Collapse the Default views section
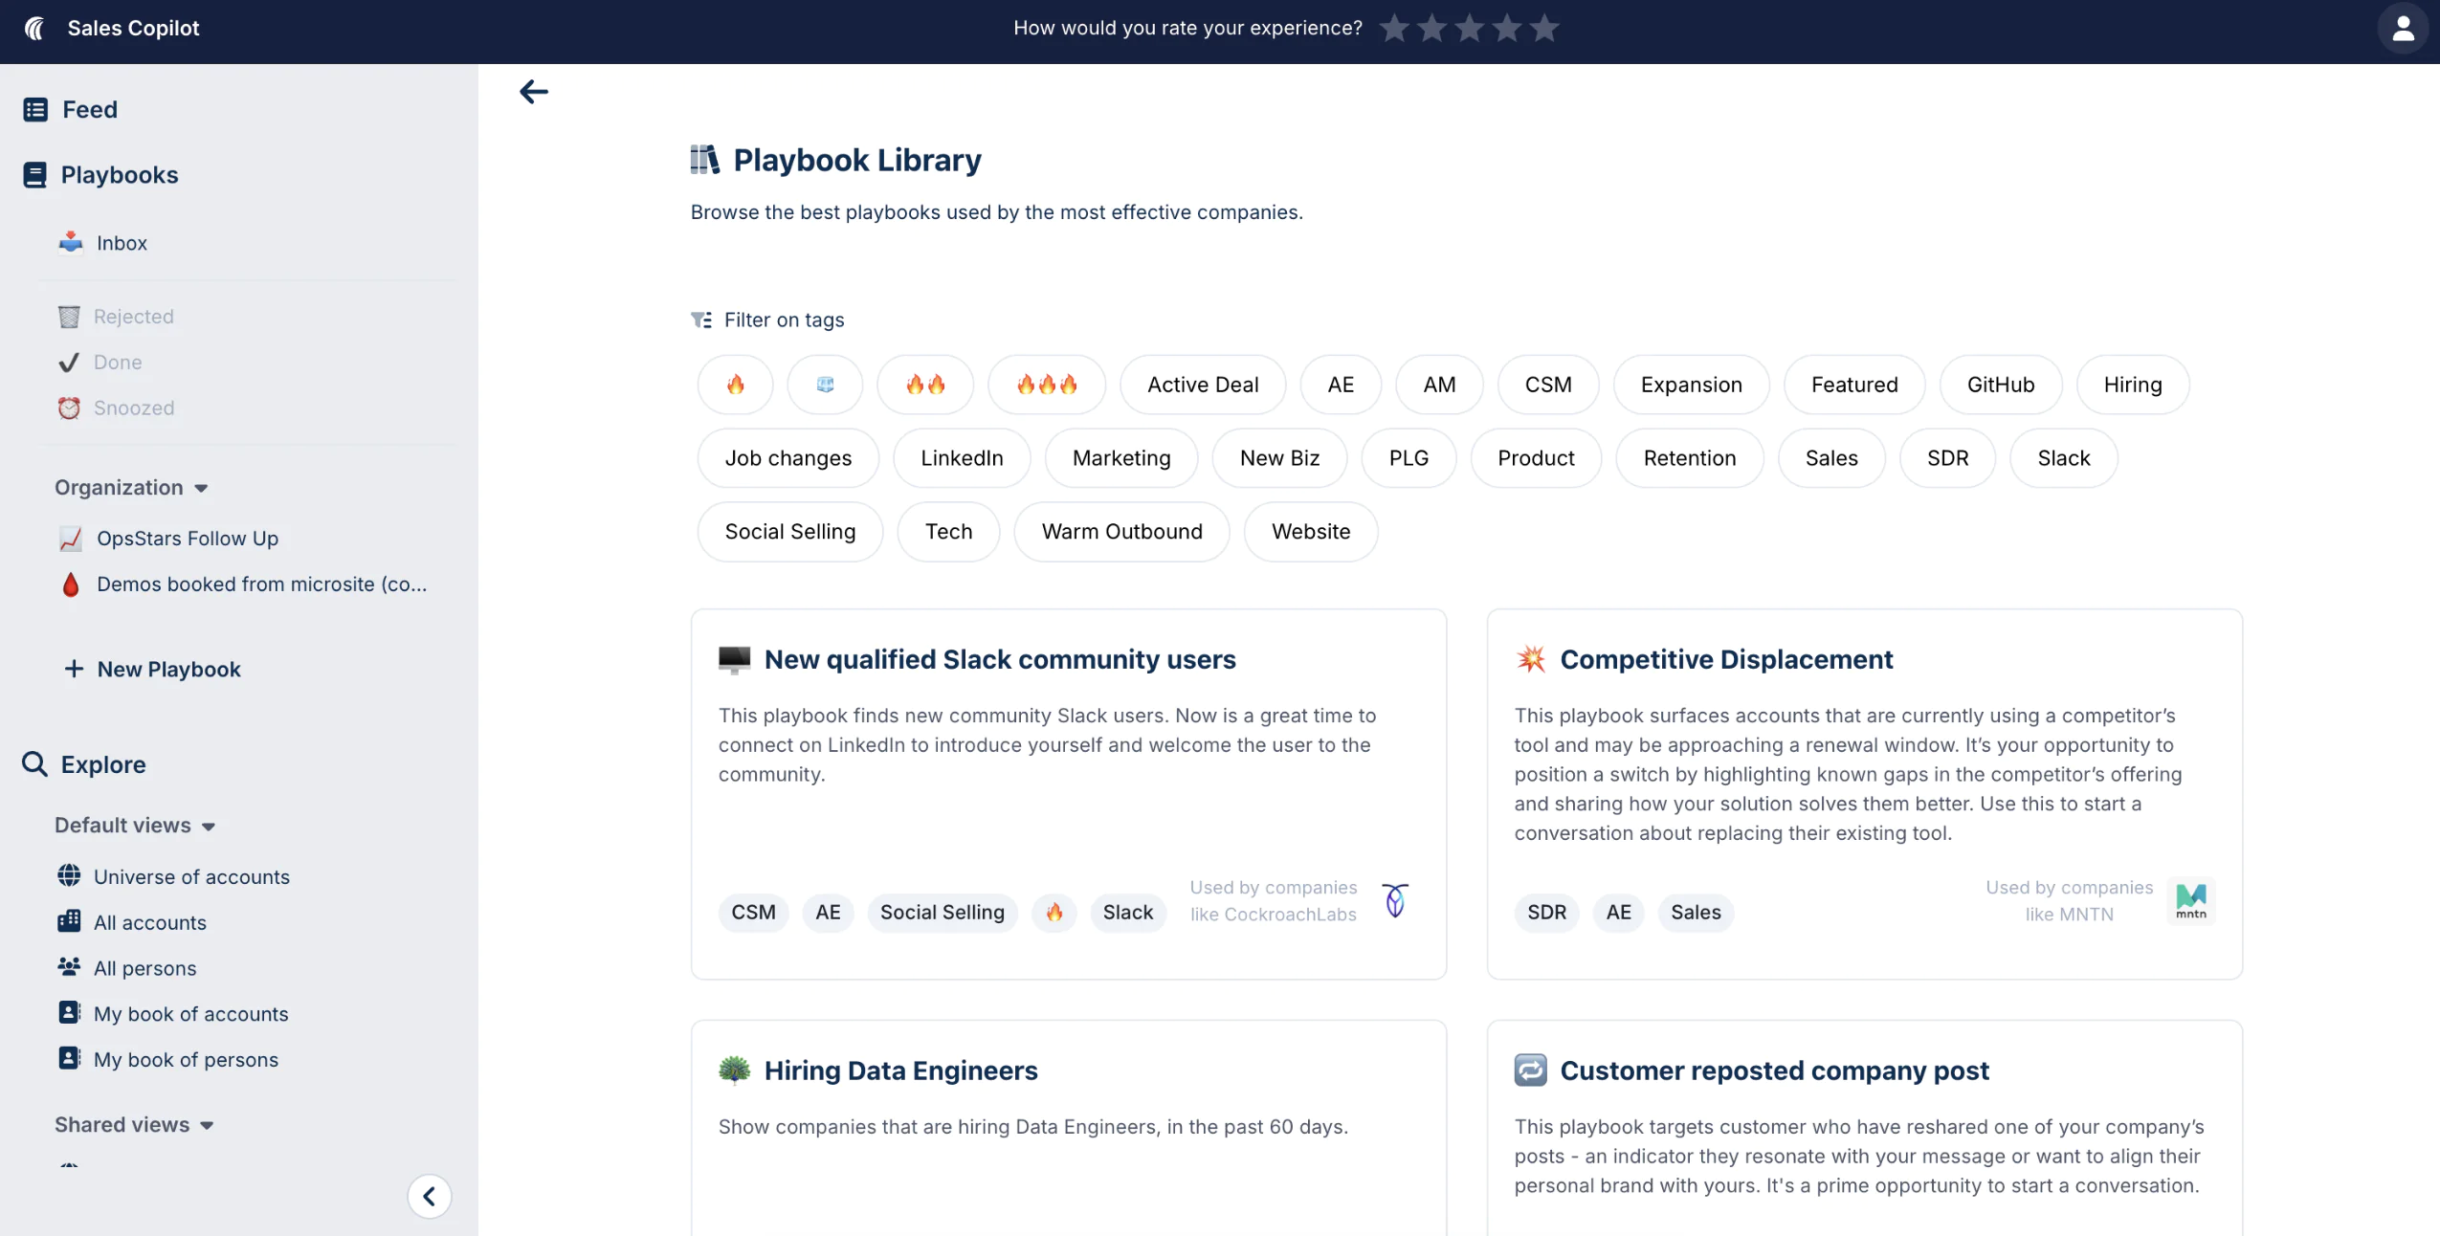 [135, 826]
